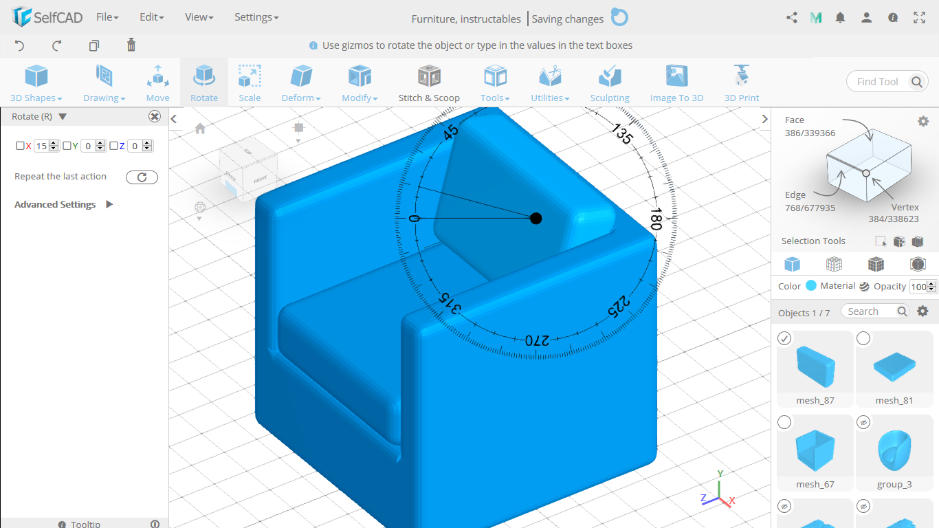Open the 3D Print tool
Image resolution: width=939 pixels, height=528 pixels.
[x=742, y=82]
